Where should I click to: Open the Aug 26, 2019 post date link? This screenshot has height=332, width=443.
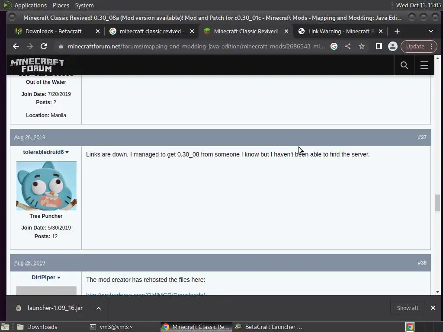pyautogui.click(x=30, y=137)
